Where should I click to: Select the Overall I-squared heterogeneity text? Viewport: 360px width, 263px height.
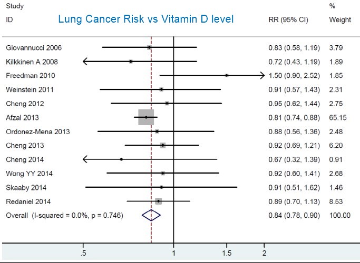[64, 215]
